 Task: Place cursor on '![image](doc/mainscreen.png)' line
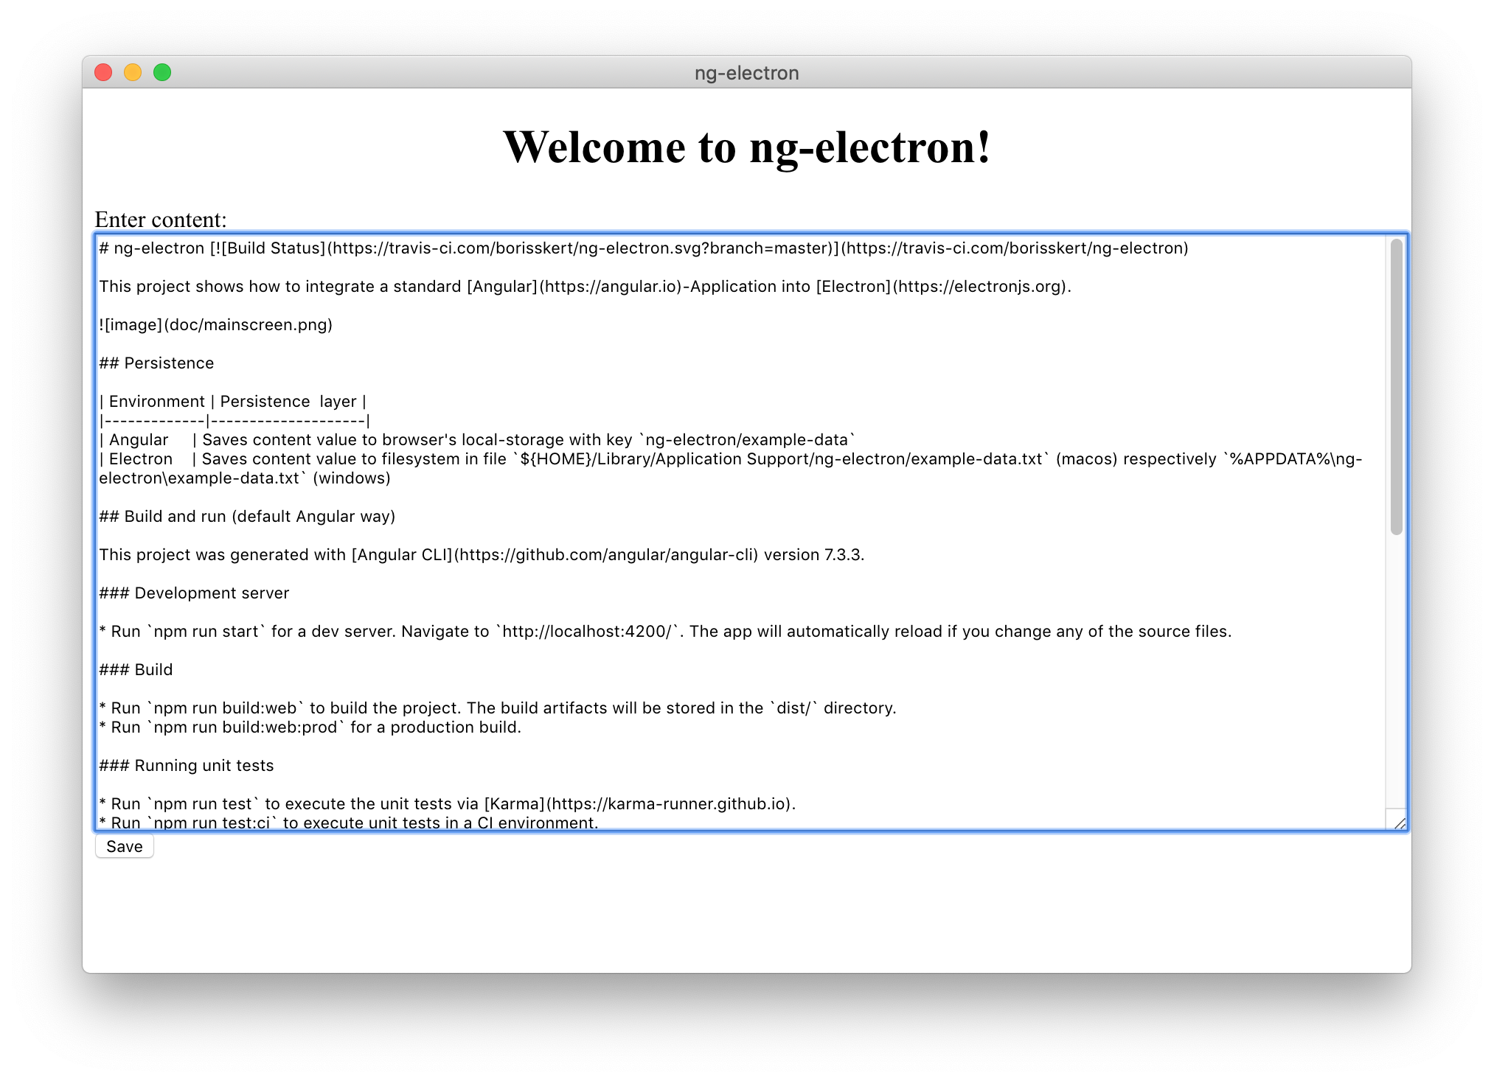pos(216,325)
